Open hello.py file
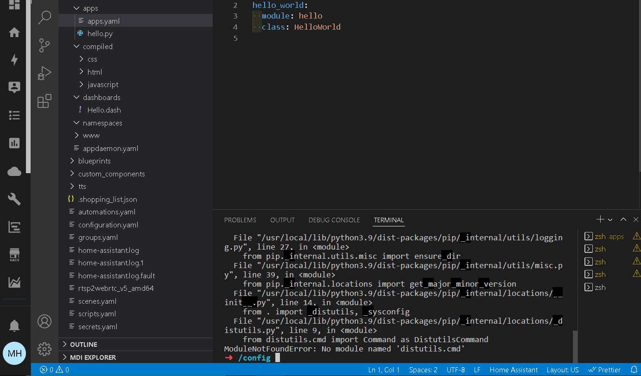The height and width of the screenshot is (376, 641). pyautogui.click(x=100, y=34)
